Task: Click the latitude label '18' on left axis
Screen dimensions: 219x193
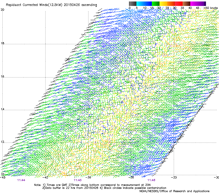Action: click(x=2, y=43)
